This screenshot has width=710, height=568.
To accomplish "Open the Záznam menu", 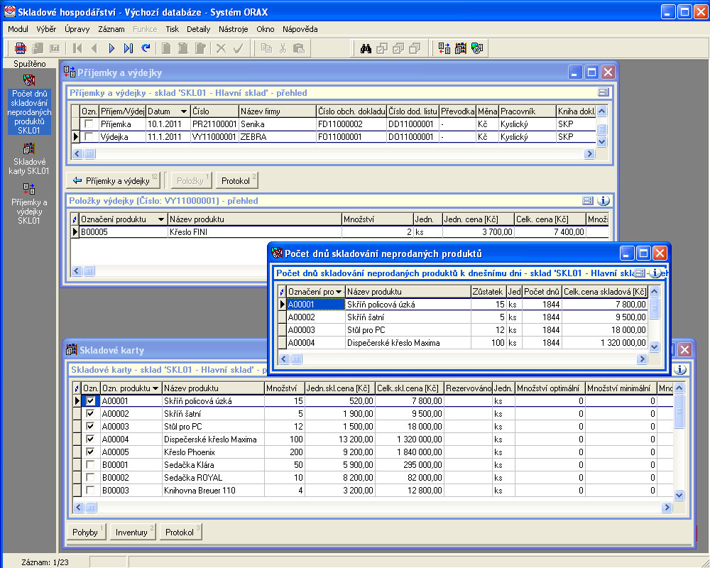I will [111, 29].
